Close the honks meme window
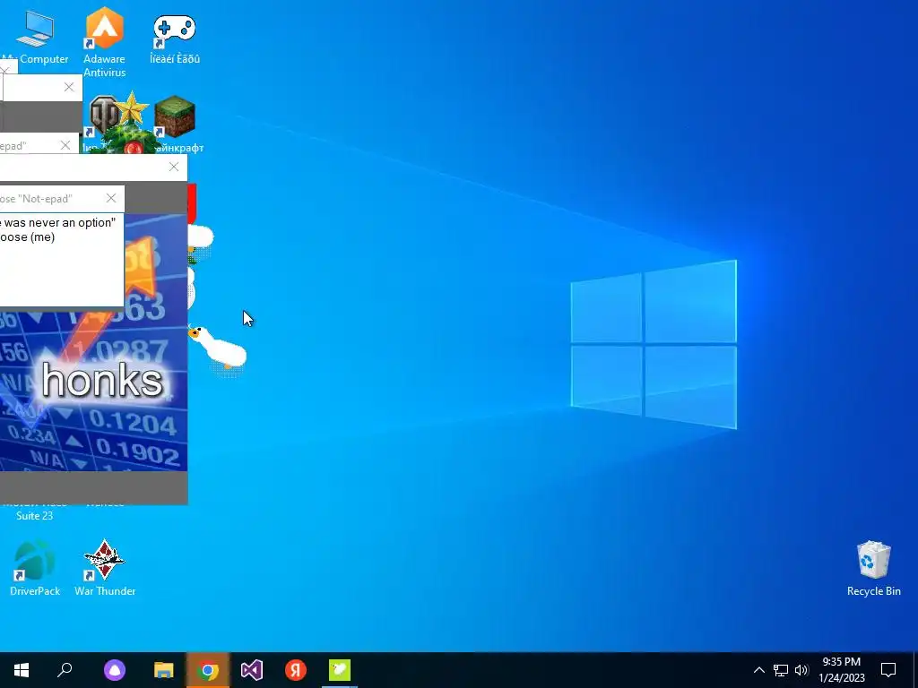This screenshot has width=918, height=688. click(174, 167)
